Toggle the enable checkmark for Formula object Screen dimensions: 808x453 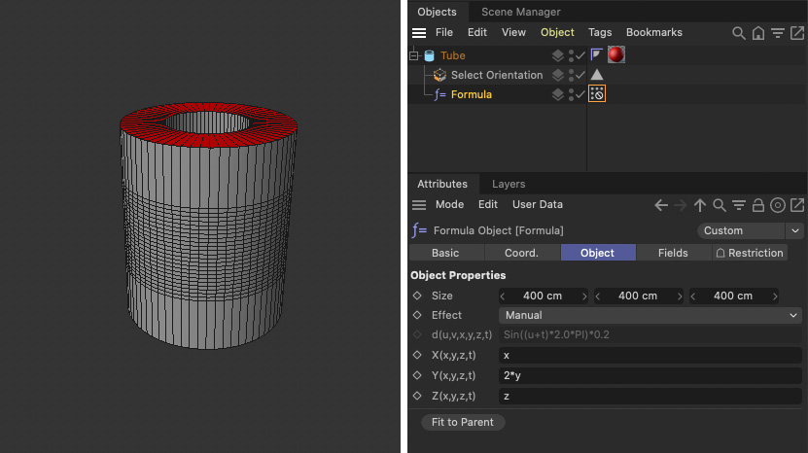point(580,94)
